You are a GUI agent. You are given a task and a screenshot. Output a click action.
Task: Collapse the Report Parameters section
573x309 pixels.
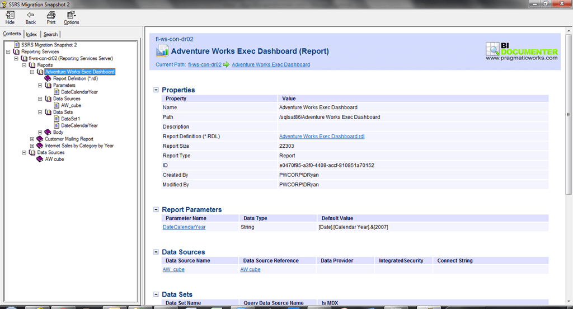point(156,209)
